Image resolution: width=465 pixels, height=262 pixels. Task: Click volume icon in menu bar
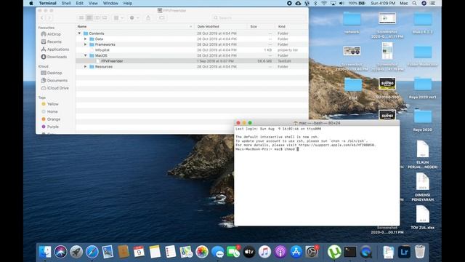tap(341, 3)
